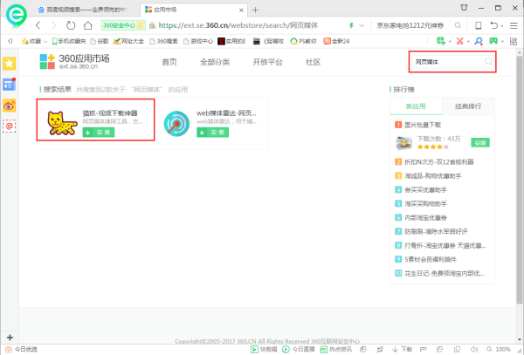Open the extensions grid manager icon
524x355 pixels.
click(x=514, y=41)
